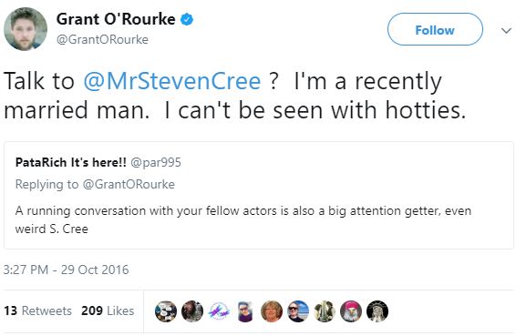Click Grant O'Rourke's profile picture

pos(26,29)
